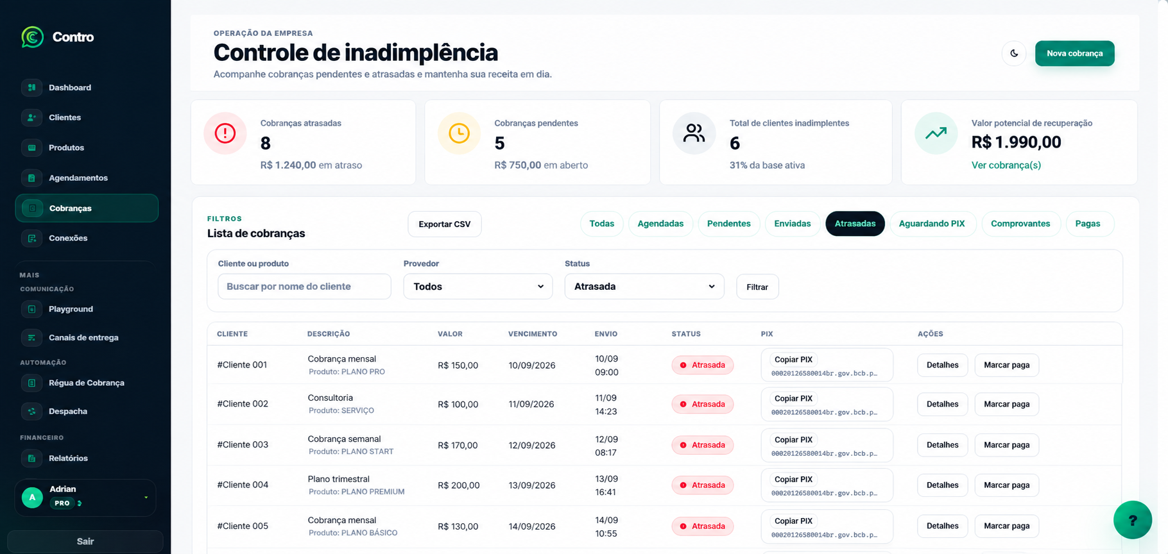Click the Playground sidebar icon
Viewport: 1168px width, 554px height.
31,309
